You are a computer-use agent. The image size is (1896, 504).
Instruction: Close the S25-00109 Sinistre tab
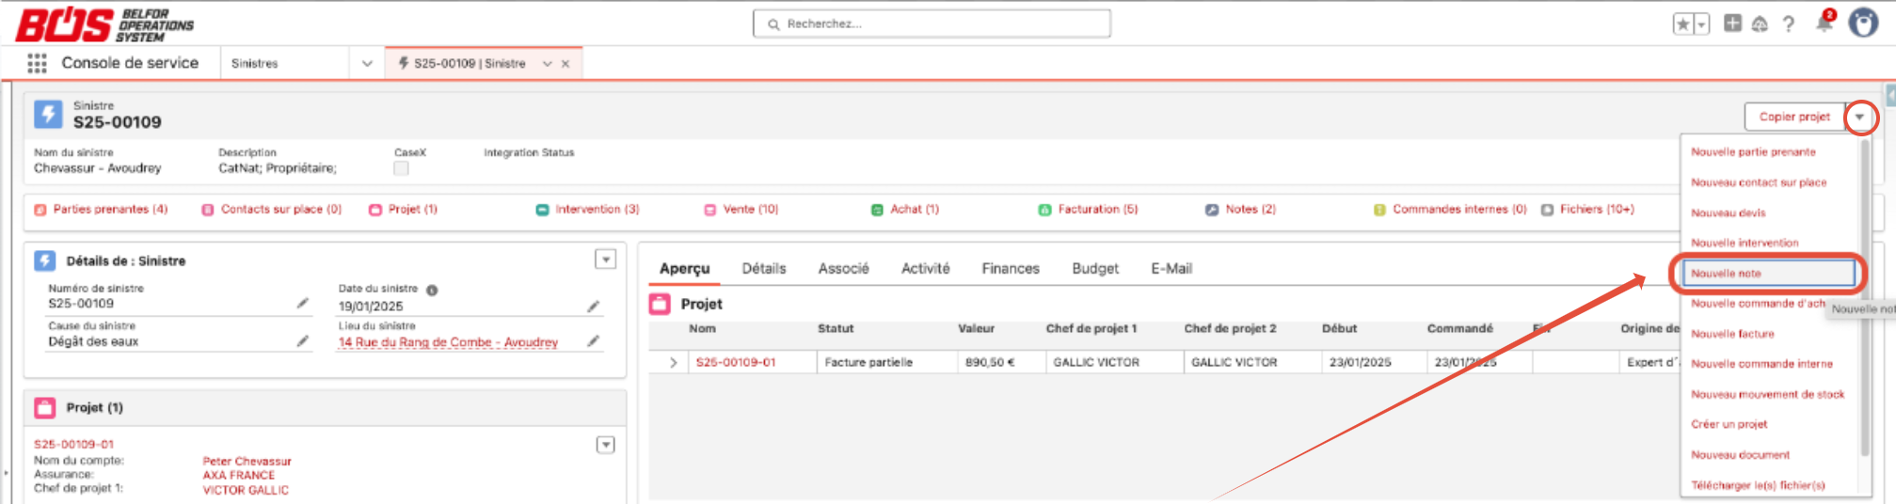[x=566, y=64]
